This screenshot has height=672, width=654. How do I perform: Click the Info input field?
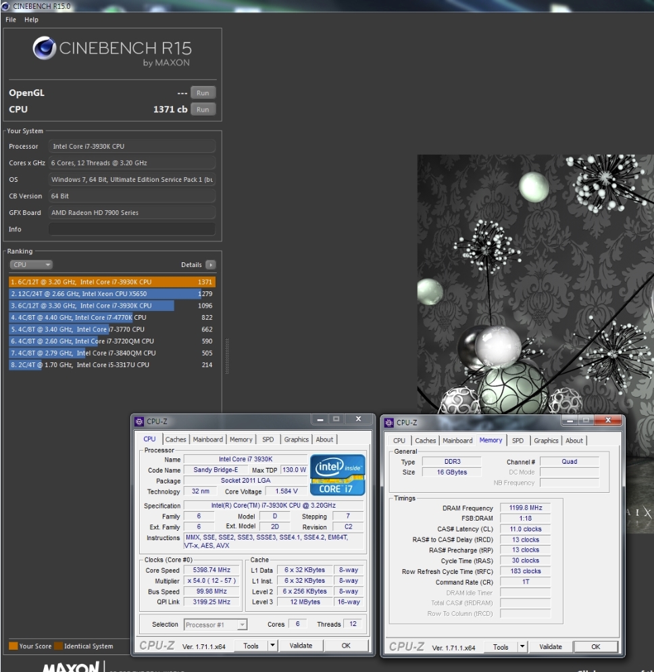[132, 229]
